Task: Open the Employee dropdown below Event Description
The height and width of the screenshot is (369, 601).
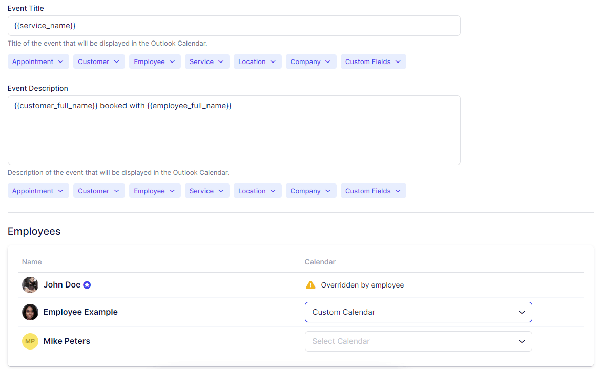Action: pos(155,191)
